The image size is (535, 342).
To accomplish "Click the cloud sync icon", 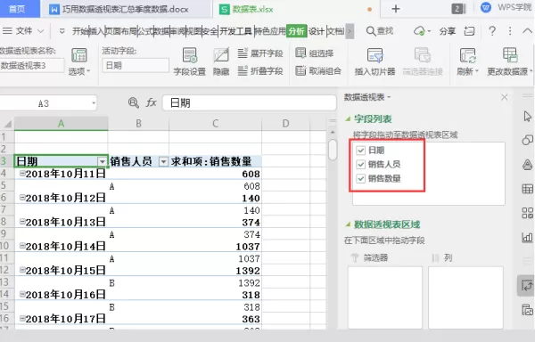I will click(420, 31).
